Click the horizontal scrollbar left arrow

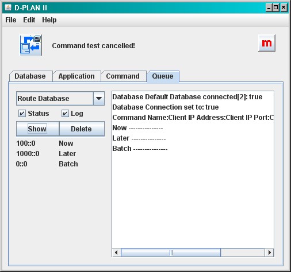tap(116, 252)
